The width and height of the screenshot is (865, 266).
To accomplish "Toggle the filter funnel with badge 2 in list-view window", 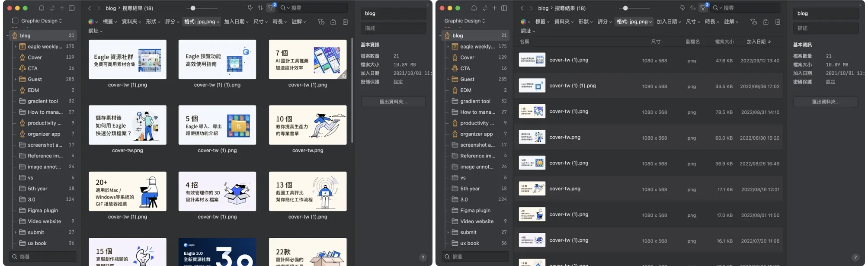I will tap(704, 7).
